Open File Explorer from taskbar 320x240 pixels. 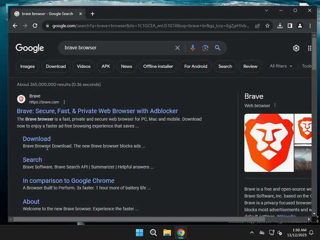pos(167,232)
